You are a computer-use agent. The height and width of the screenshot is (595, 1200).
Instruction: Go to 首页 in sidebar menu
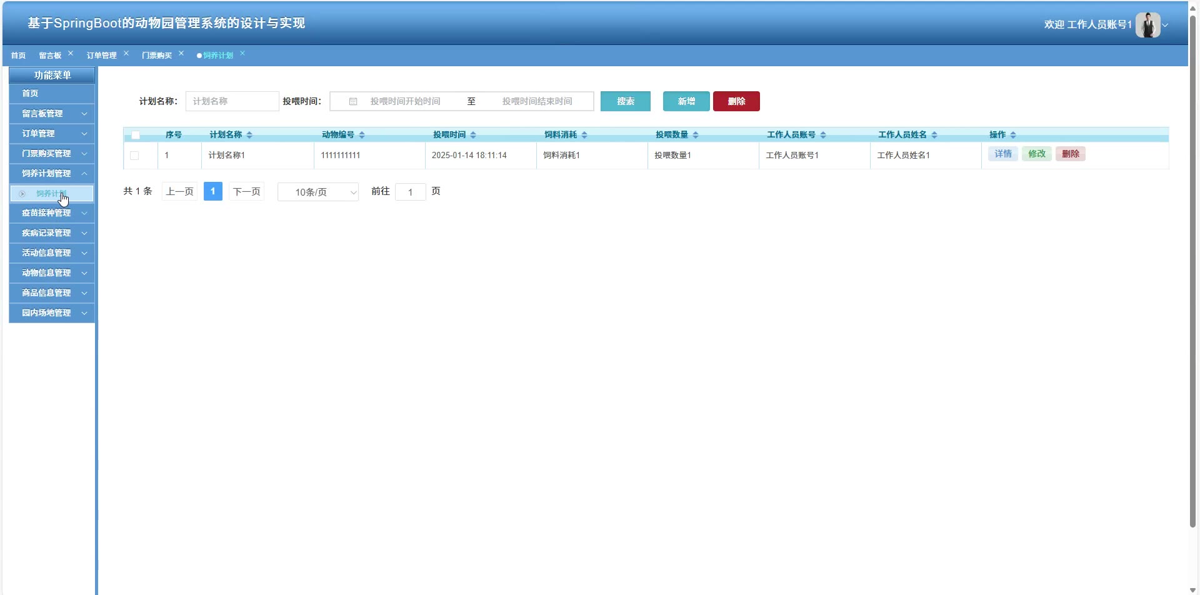pos(52,94)
